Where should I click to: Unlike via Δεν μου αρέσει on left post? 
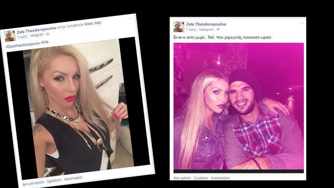[33, 183]
